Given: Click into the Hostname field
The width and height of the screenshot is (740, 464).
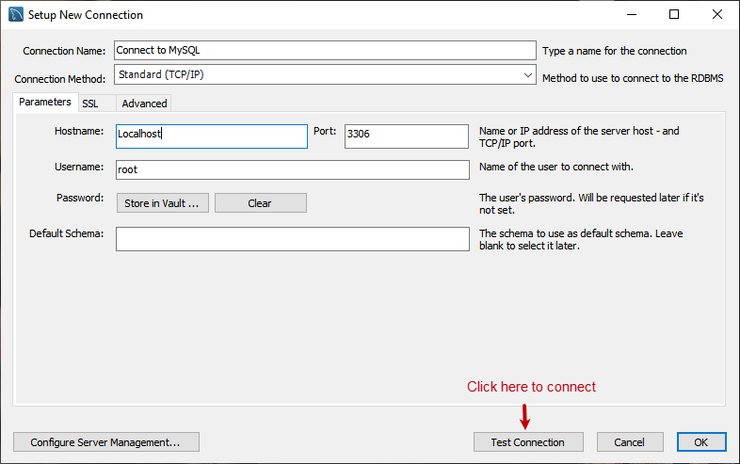Looking at the screenshot, I should click(212, 136).
